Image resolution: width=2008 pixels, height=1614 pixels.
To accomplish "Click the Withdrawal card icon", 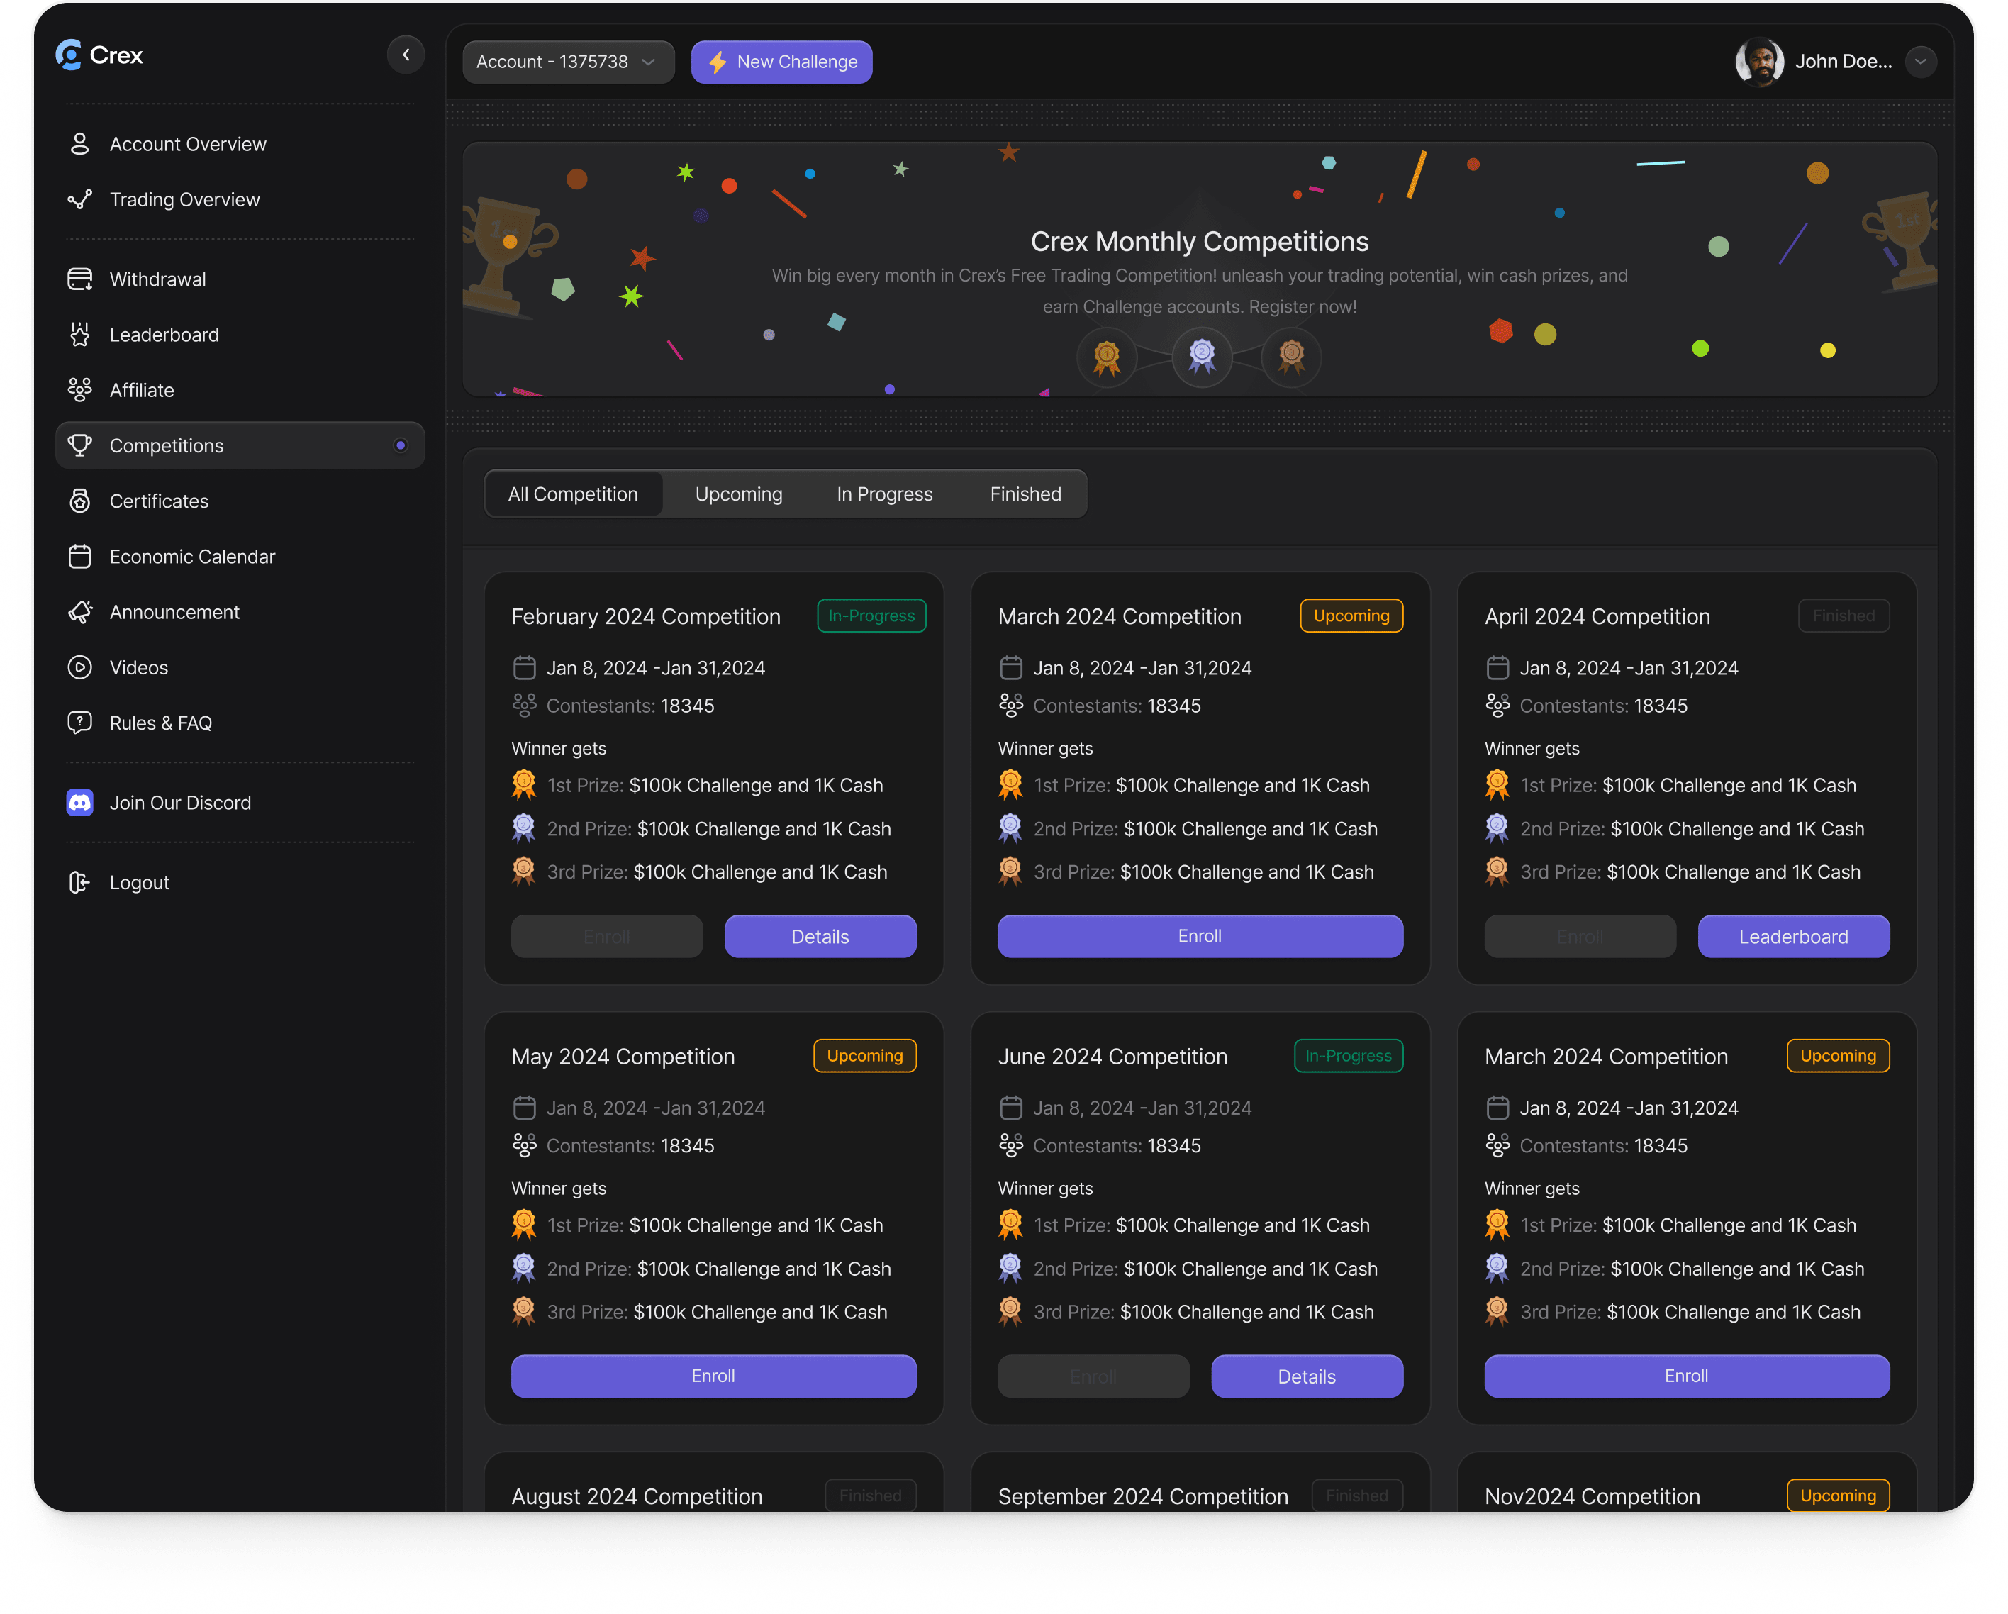I will tap(80, 279).
